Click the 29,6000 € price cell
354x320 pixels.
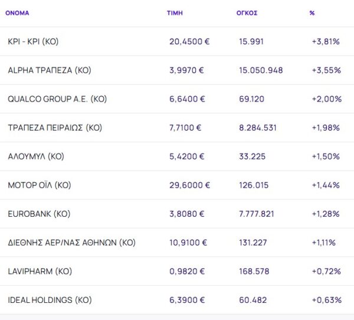click(x=189, y=185)
